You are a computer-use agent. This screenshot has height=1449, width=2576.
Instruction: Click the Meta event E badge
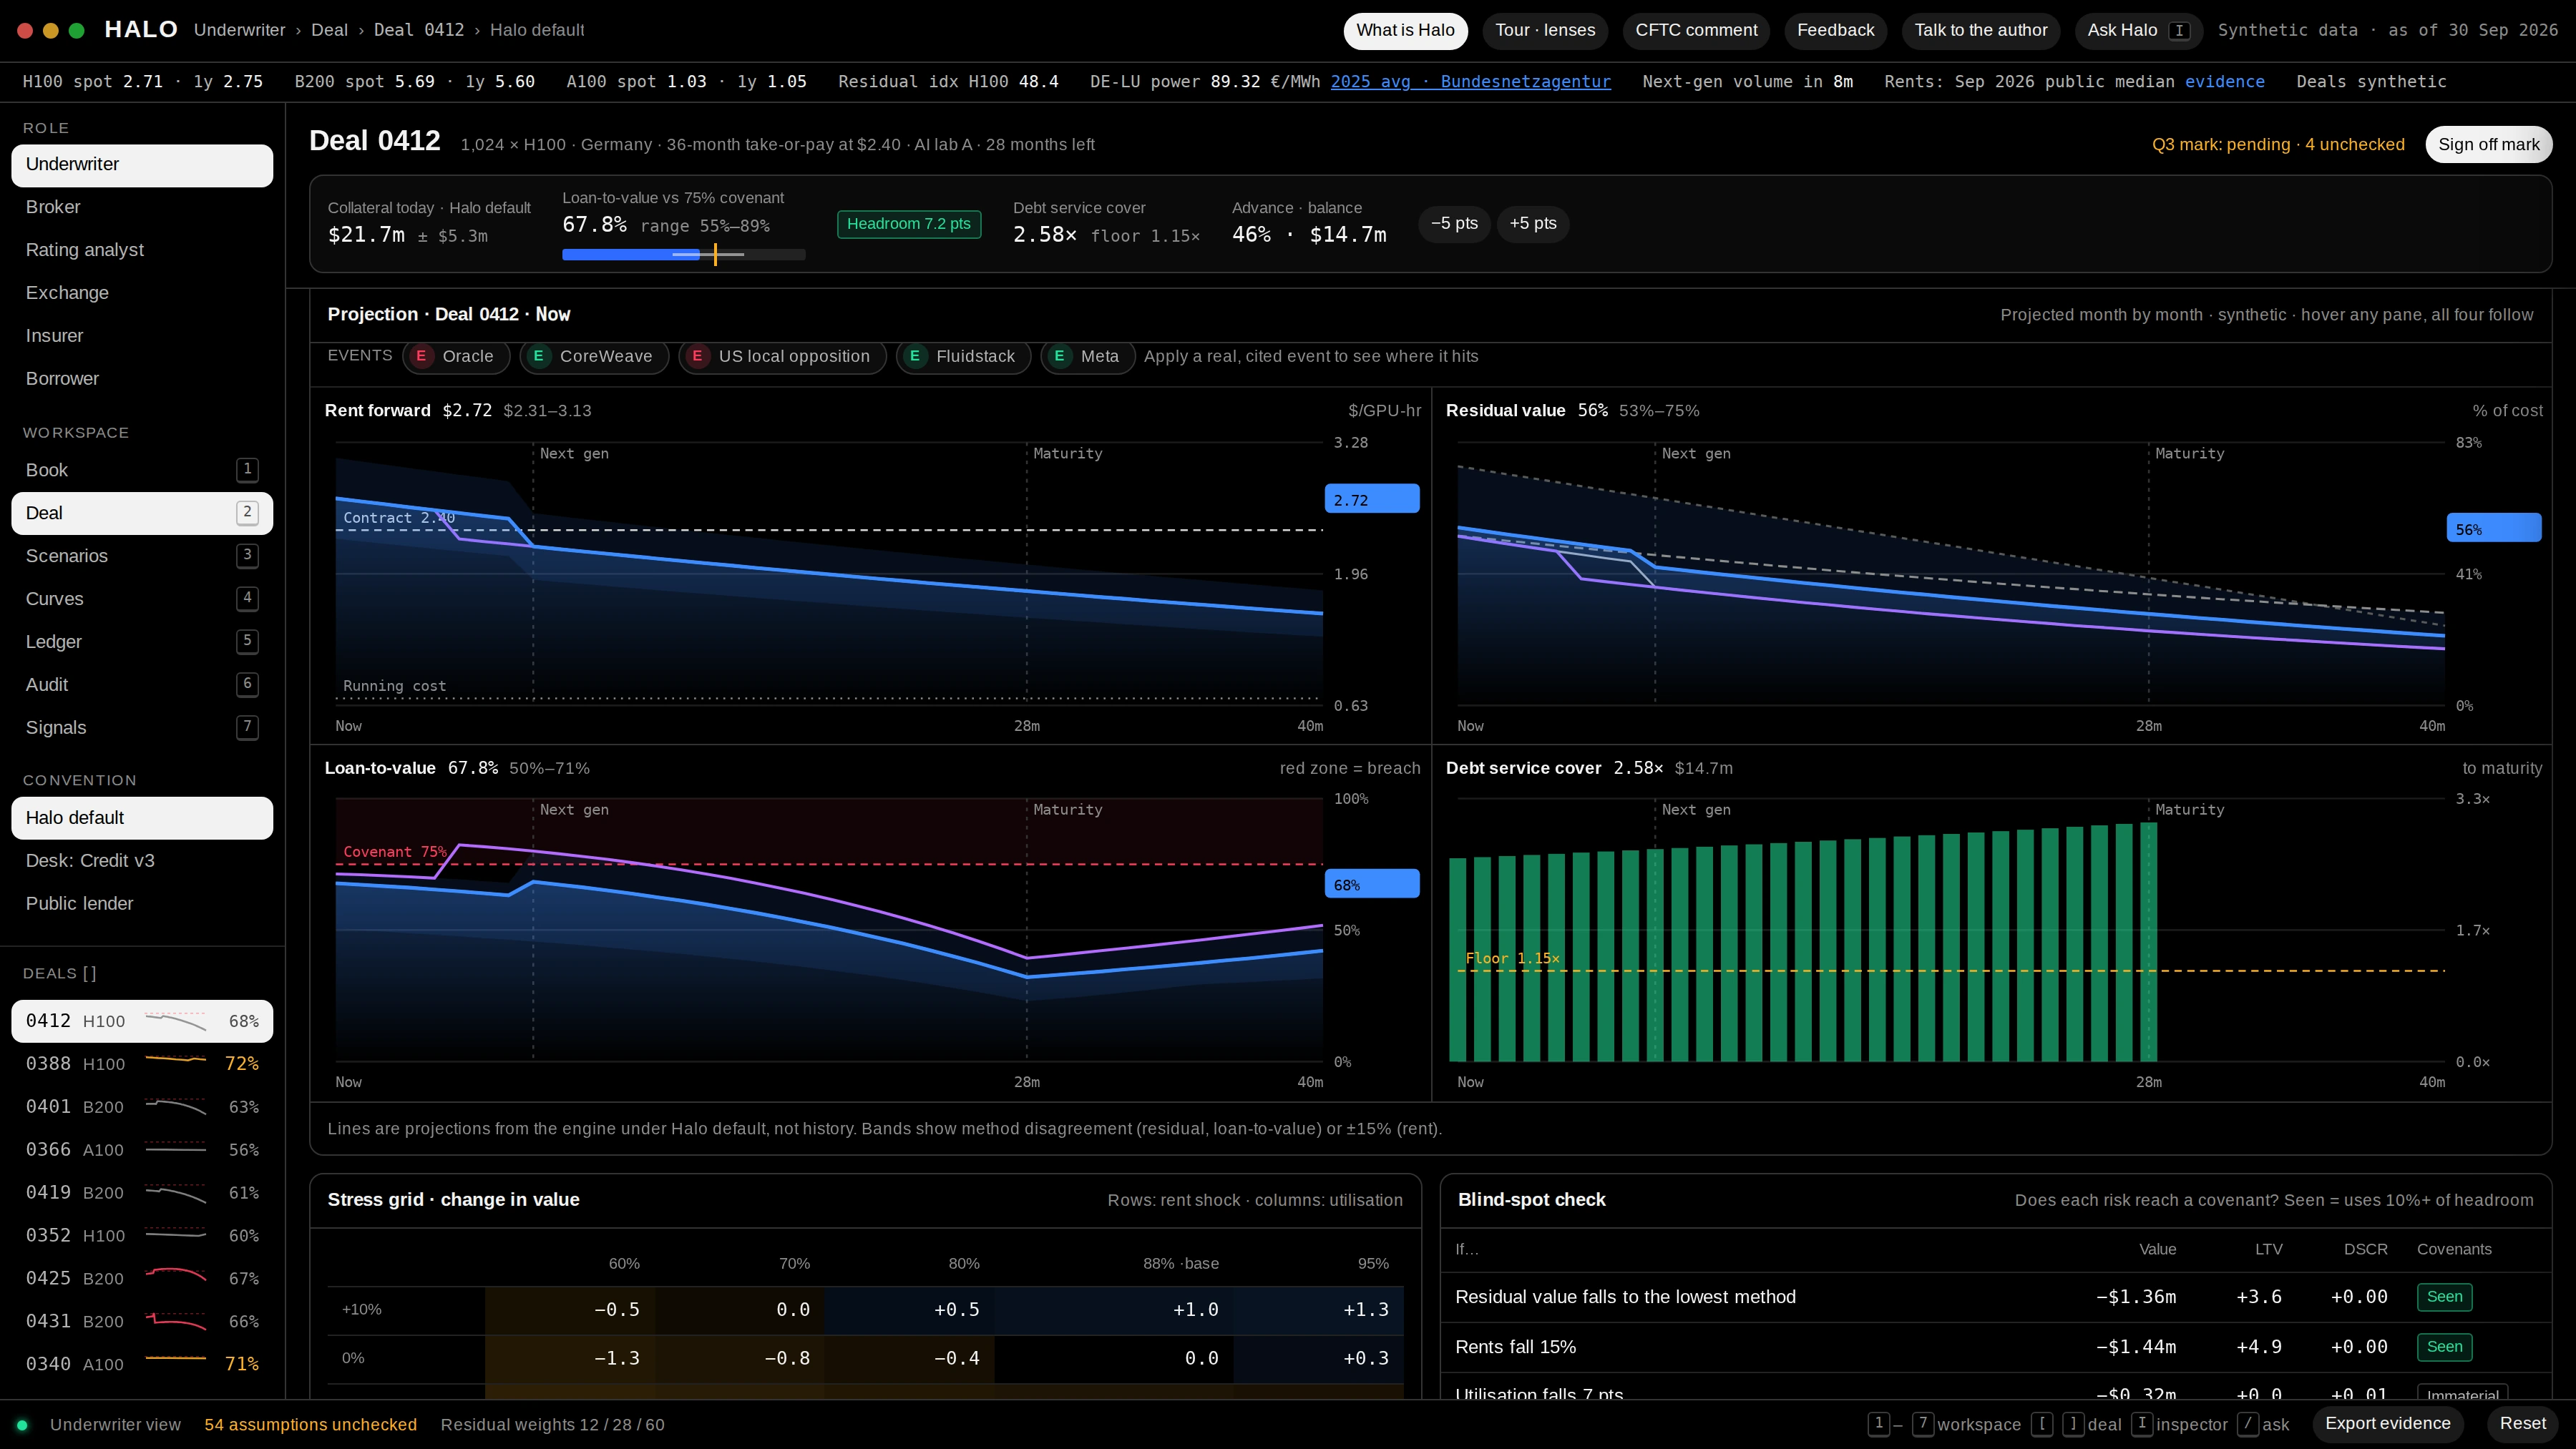pyautogui.click(x=1060, y=357)
